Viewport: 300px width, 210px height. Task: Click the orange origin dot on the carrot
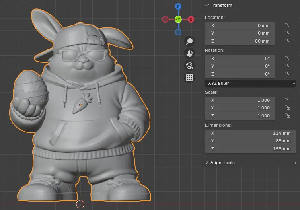point(80,105)
